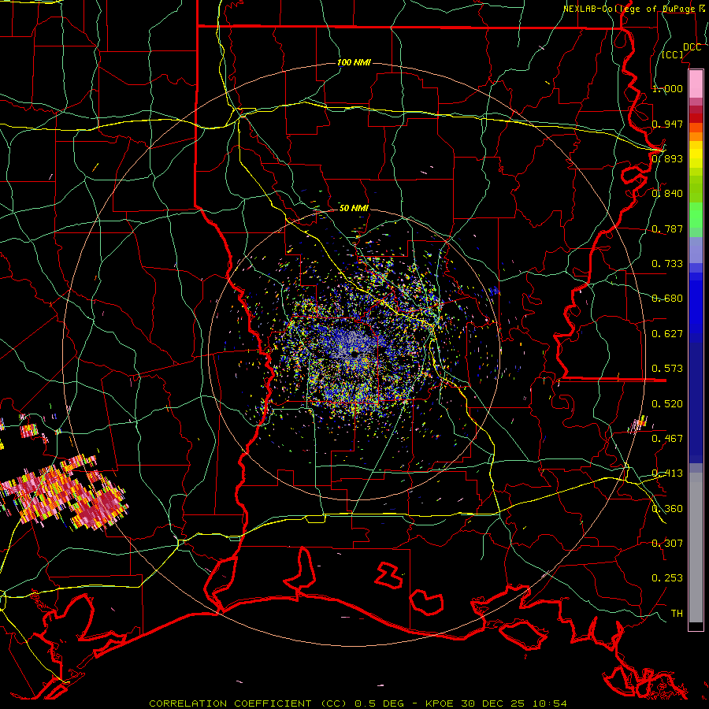Click the 0.733 value on the color scale

point(667,264)
